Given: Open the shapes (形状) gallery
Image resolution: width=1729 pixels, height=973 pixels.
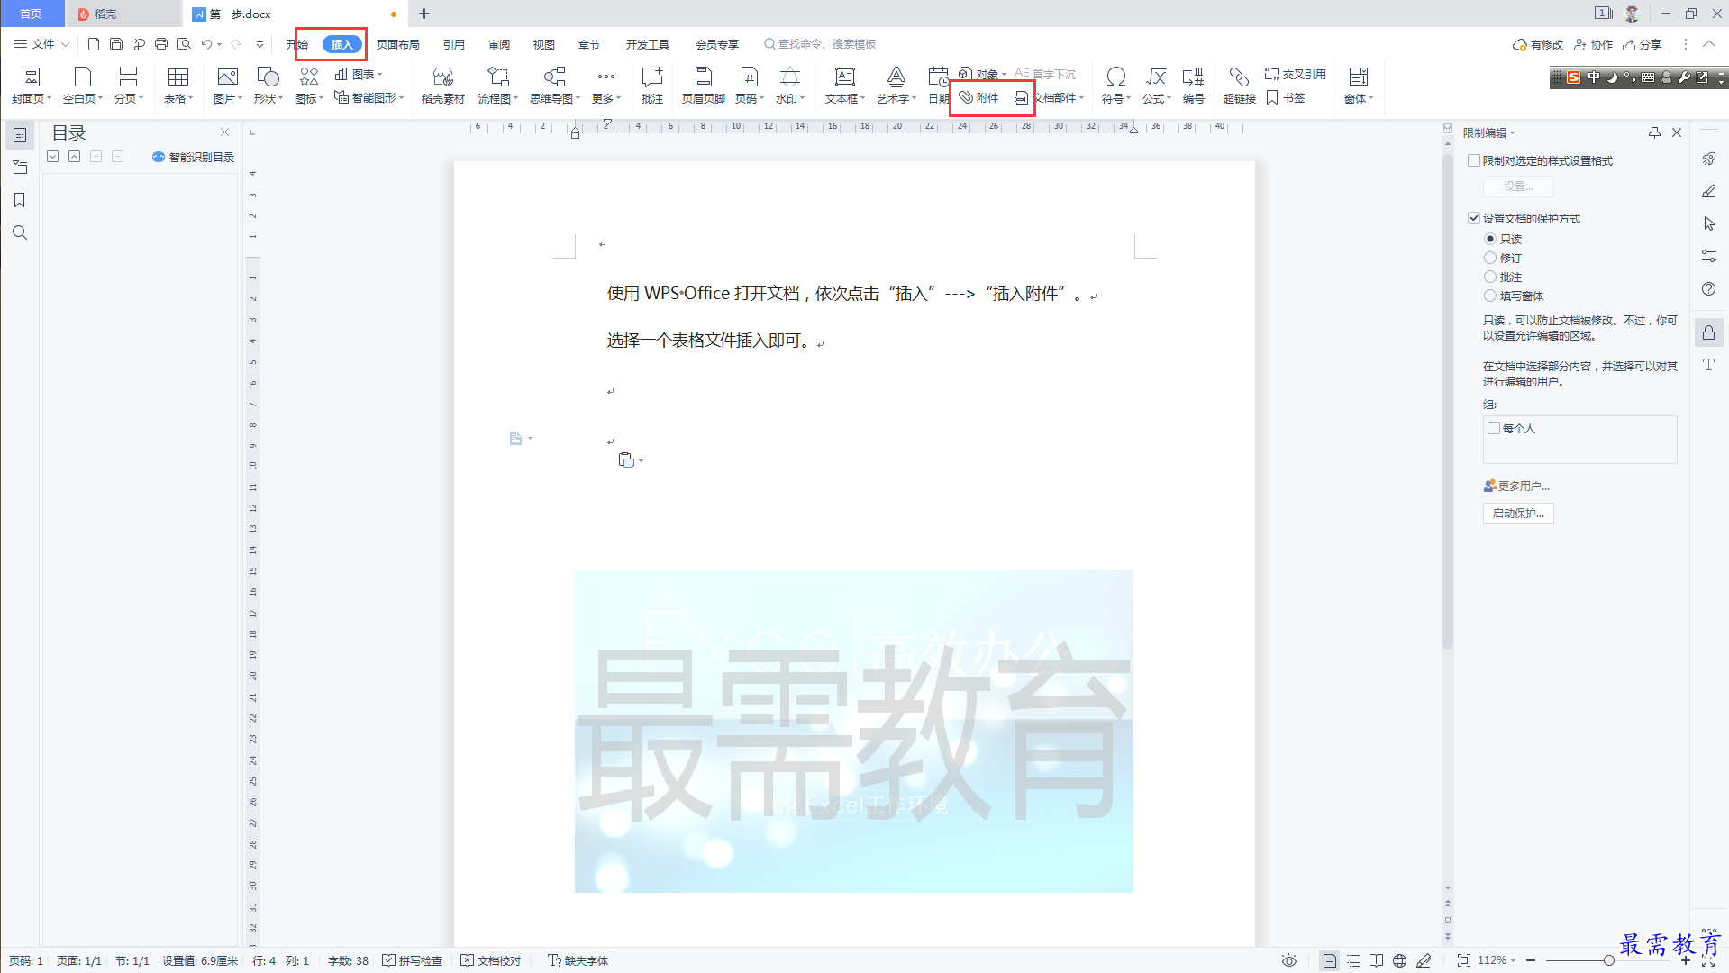Looking at the screenshot, I should tap(268, 86).
